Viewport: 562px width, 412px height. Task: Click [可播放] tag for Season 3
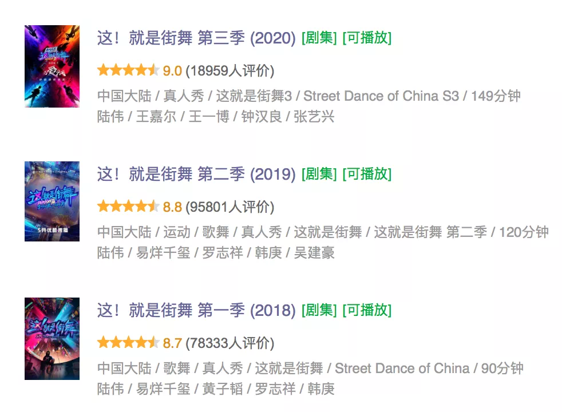pos(367,38)
